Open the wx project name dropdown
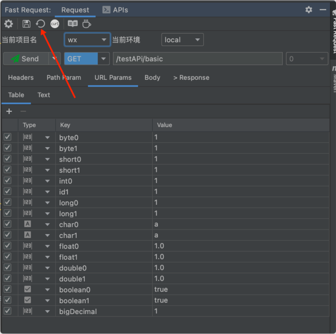This screenshot has height=334, width=336. click(87, 40)
